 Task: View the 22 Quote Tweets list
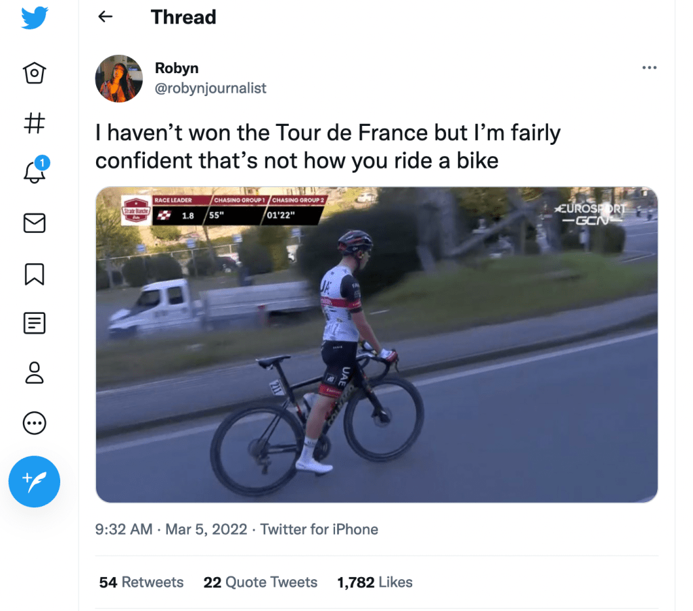click(x=261, y=582)
